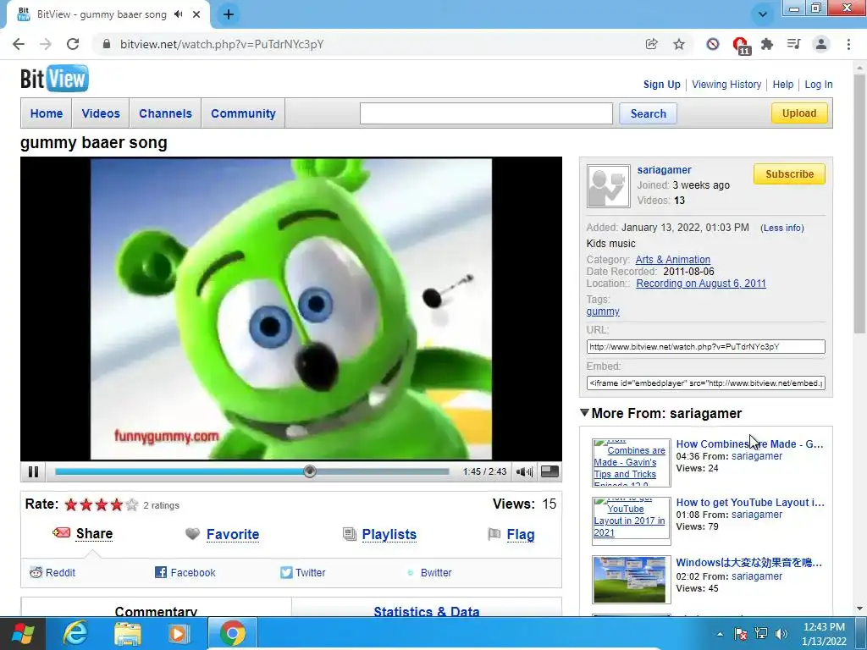Click the Playlists icon
The height and width of the screenshot is (650, 867).
click(x=350, y=534)
